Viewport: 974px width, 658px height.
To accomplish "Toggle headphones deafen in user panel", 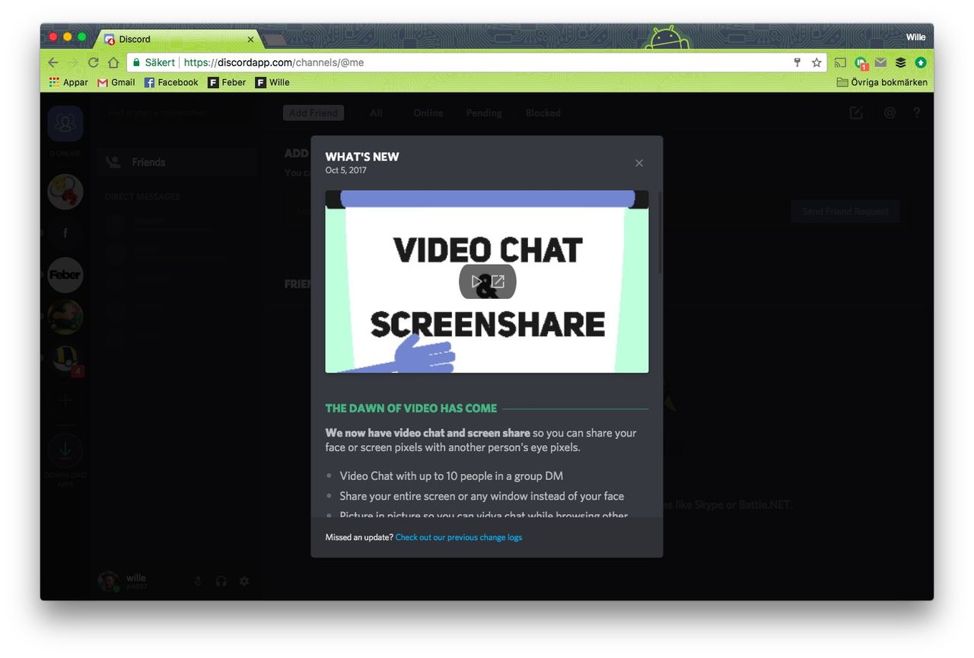I will coord(221,581).
